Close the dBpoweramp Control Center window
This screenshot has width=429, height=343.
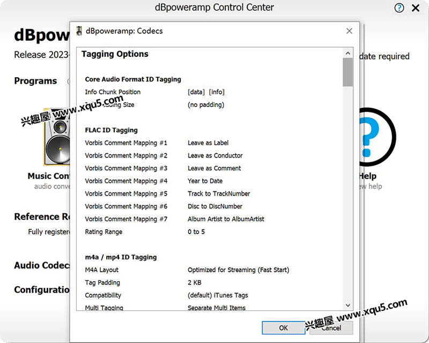pyautogui.click(x=415, y=8)
